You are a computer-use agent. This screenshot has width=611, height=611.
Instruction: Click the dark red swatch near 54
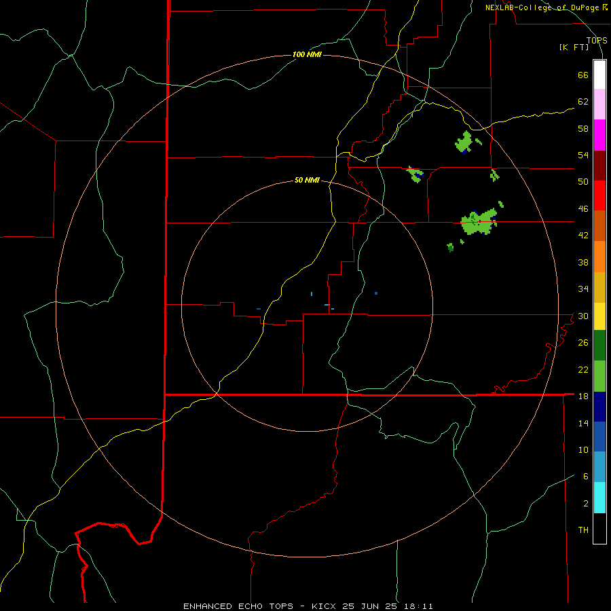[599, 165]
